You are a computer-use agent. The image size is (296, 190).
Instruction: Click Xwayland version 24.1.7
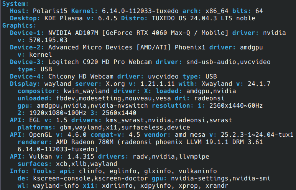click(259, 84)
